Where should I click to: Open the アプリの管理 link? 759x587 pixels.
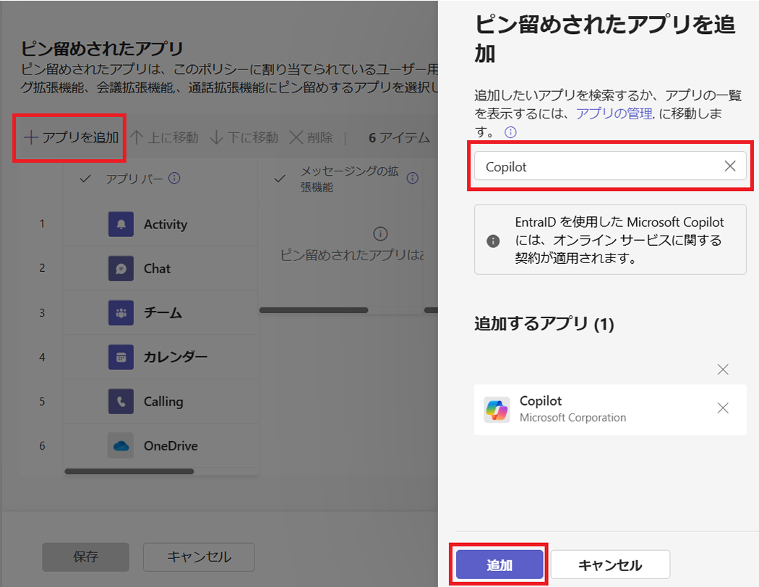click(614, 113)
